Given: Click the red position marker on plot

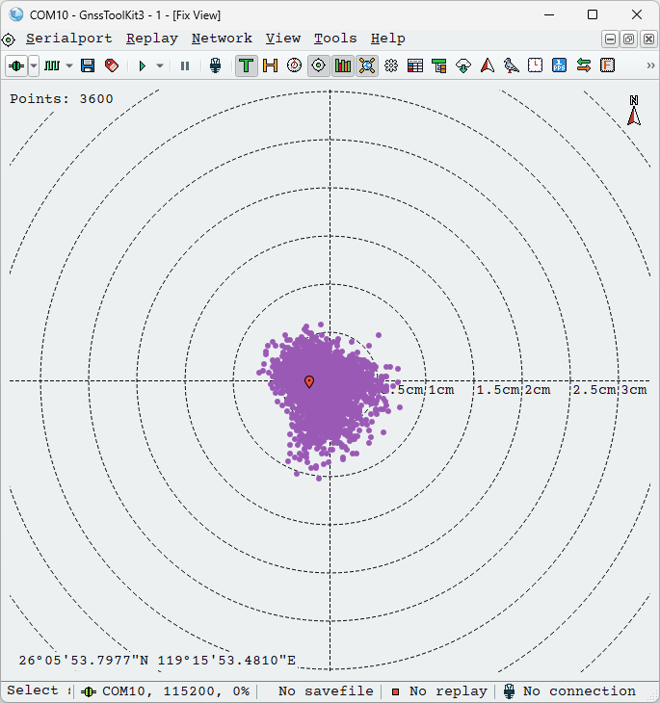Looking at the screenshot, I should 309,381.
